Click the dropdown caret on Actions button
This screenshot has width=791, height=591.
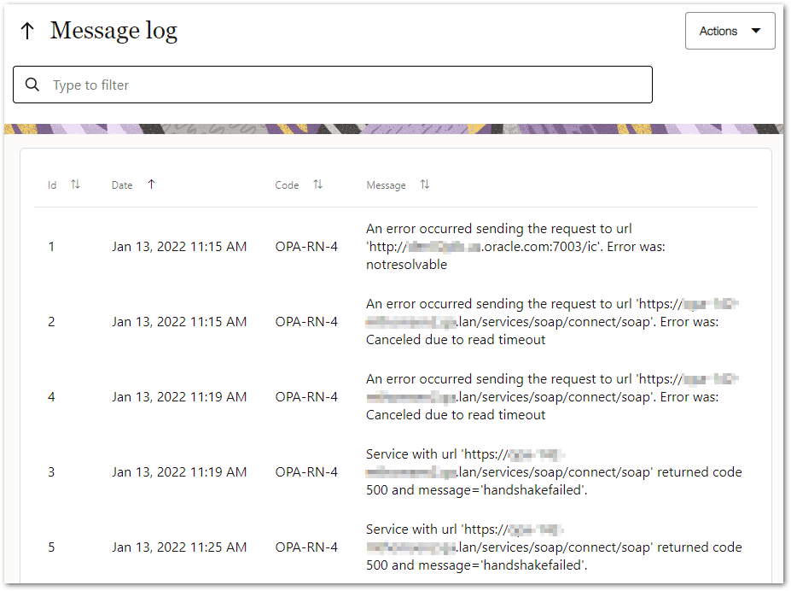753,30
